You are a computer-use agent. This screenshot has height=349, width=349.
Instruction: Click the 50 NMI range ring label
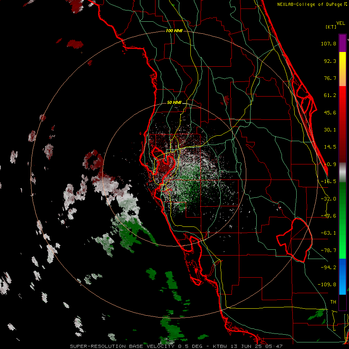click(x=174, y=103)
